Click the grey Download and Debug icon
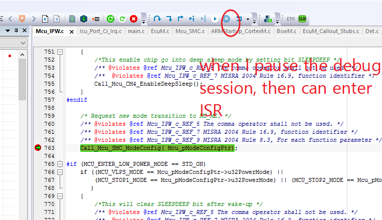Screen dimensions: 382x220 [x=72, y=19]
